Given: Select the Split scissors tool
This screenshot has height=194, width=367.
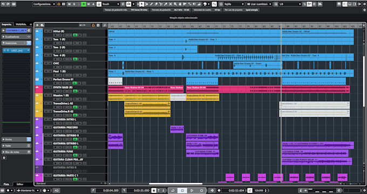Looking at the screenshot, I should tap(161, 4).
